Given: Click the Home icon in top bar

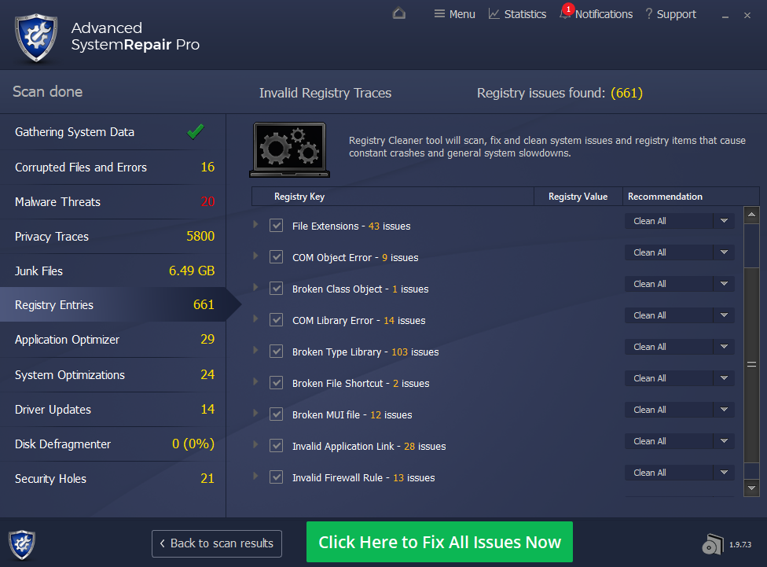Looking at the screenshot, I should [x=399, y=13].
